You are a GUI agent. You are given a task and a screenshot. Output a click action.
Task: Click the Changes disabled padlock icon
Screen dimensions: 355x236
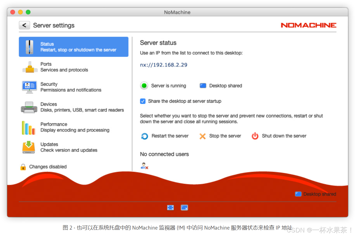pyautogui.click(x=23, y=167)
